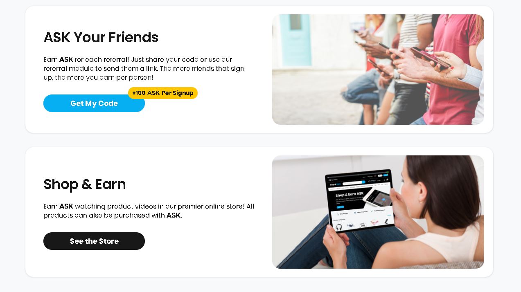The image size is (521, 292).
Task: Click the blue Get My Code button
Action: click(94, 103)
